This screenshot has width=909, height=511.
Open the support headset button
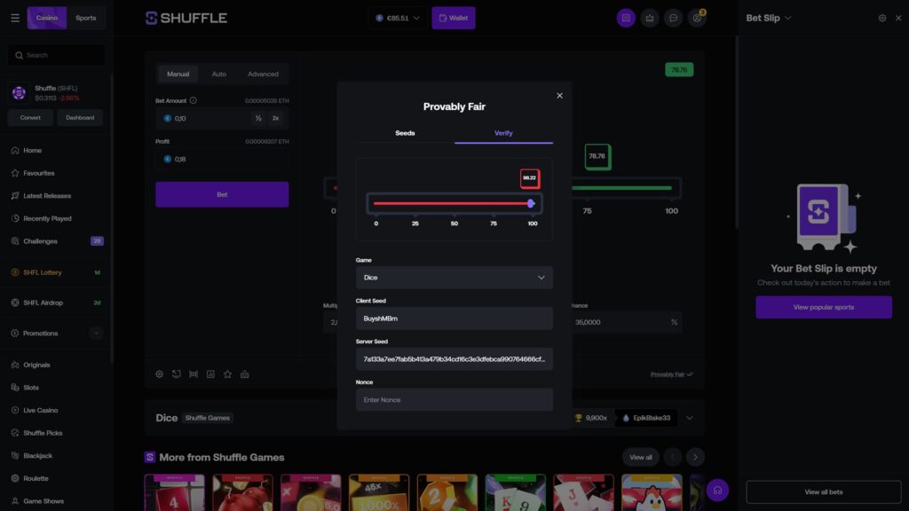point(717,490)
